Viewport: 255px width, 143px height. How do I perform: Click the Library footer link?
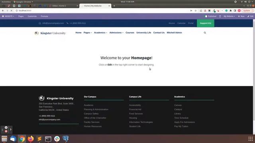pos(177,114)
